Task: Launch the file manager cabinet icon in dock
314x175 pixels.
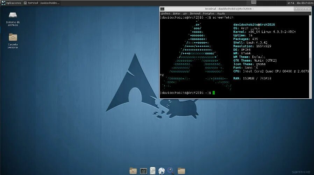Action: tap(152, 171)
